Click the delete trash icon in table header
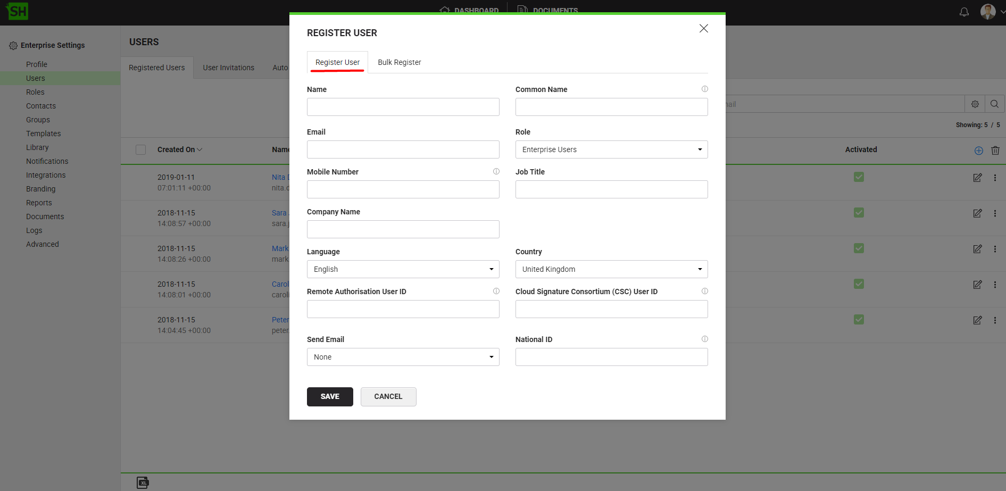Screen dimensions: 1006x491 coord(995,151)
